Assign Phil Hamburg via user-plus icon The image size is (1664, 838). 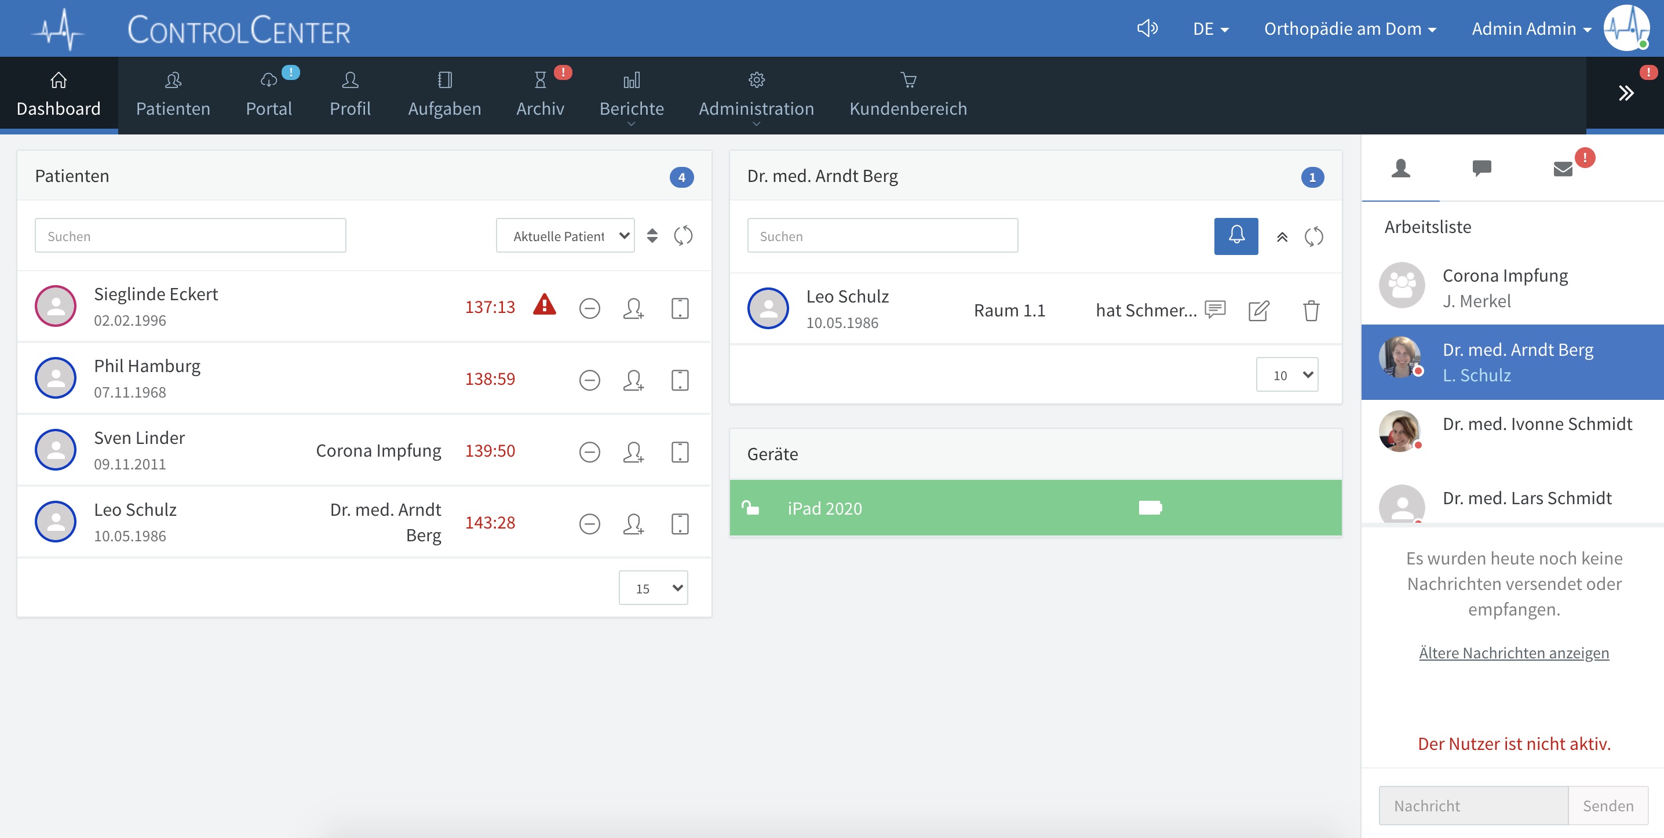(x=633, y=381)
